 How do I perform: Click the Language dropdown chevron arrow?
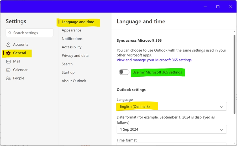click(x=221, y=107)
